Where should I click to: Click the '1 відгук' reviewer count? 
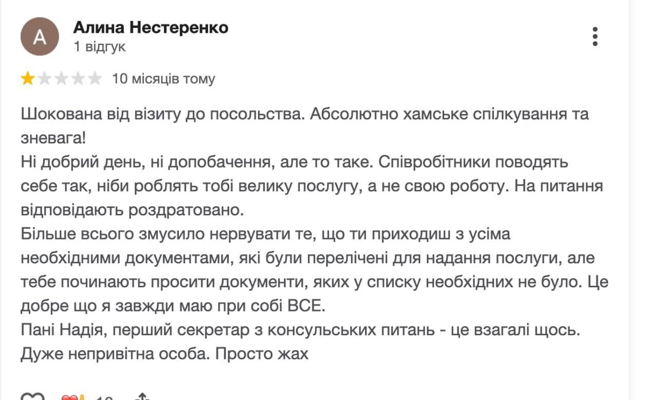click(x=99, y=47)
